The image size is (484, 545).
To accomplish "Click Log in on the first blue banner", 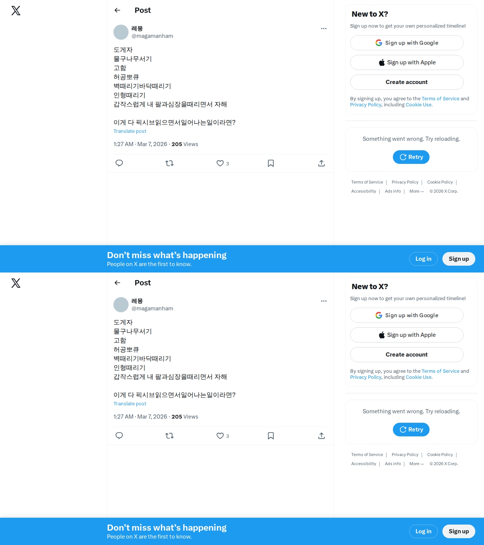I will point(423,259).
